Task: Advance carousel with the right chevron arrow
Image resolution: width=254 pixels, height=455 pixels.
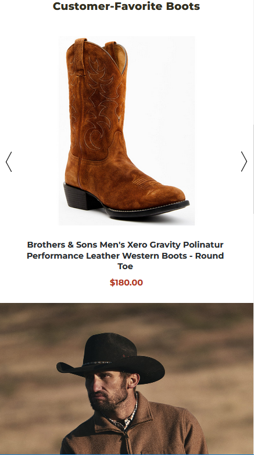Action: (x=244, y=161)
